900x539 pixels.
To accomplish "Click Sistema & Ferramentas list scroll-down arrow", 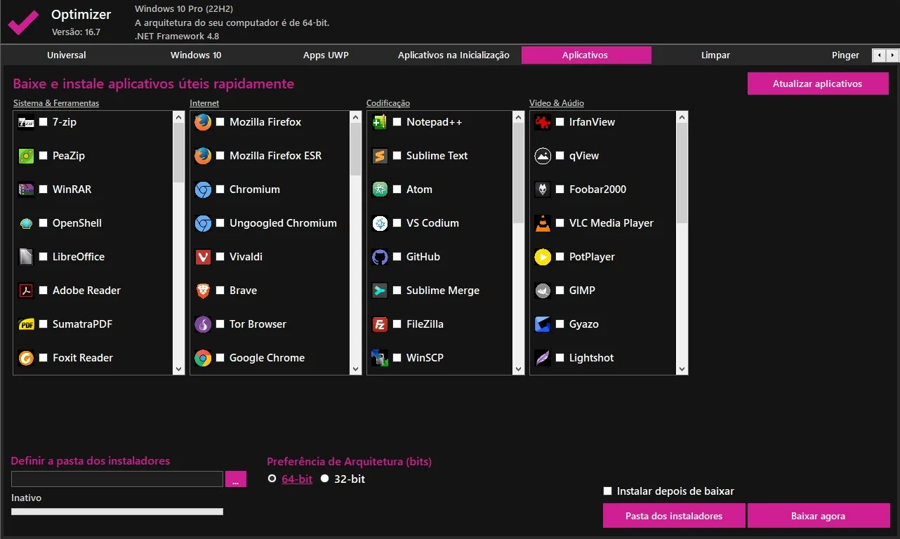I will point(178,368).
